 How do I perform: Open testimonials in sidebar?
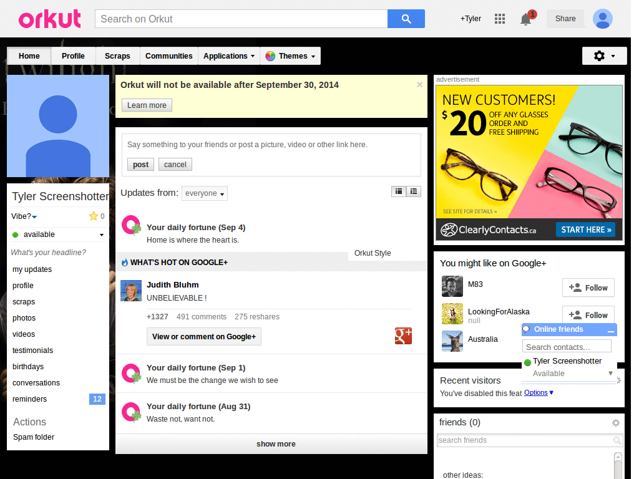(x=32, y=351)
